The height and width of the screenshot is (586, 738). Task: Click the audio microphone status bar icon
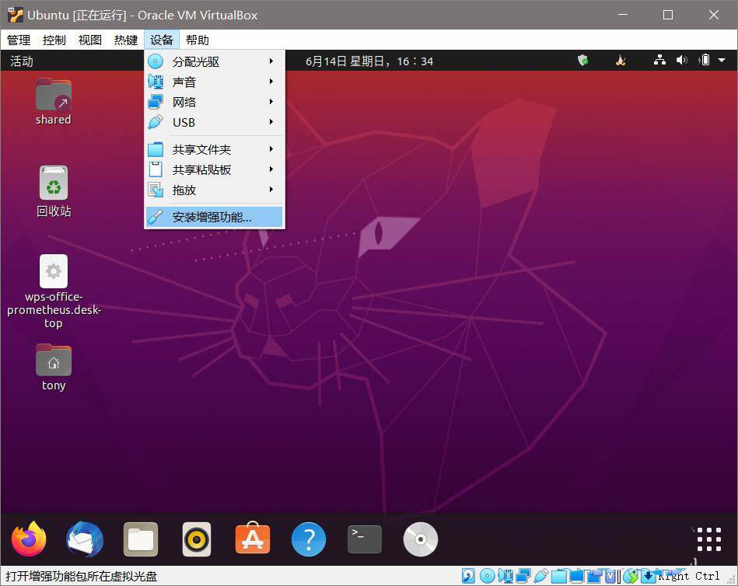505,576
